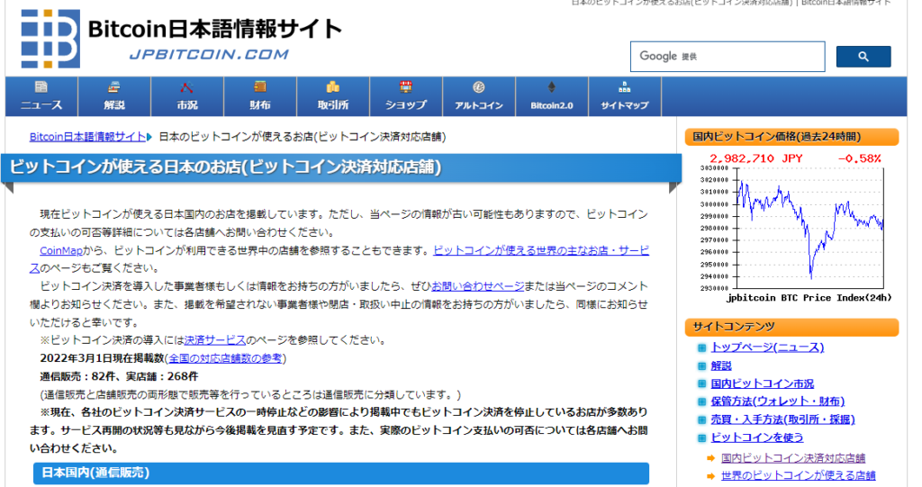Open the 全国の対応店舗数の参考 link
The image size is (922, 487).
click(225, 358)
